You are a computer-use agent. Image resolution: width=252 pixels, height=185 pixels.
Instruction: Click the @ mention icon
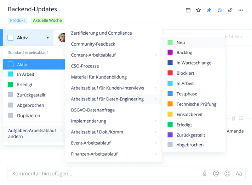point(216,173)
